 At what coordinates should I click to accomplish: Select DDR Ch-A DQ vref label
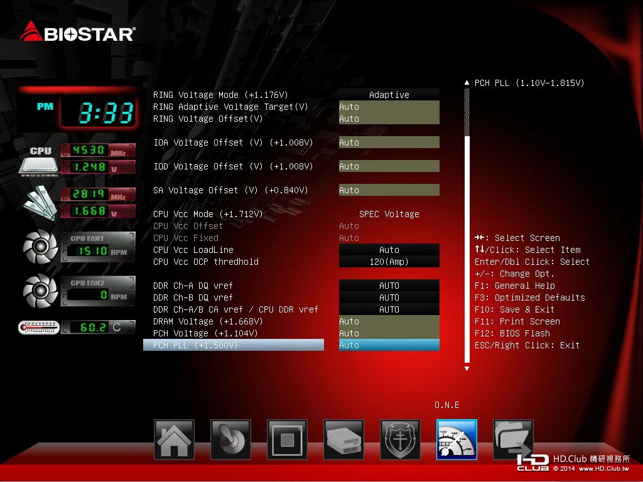[x=193, y=286]
